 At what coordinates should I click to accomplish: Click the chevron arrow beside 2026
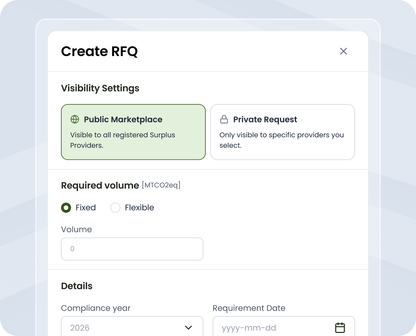click(189, 328)
